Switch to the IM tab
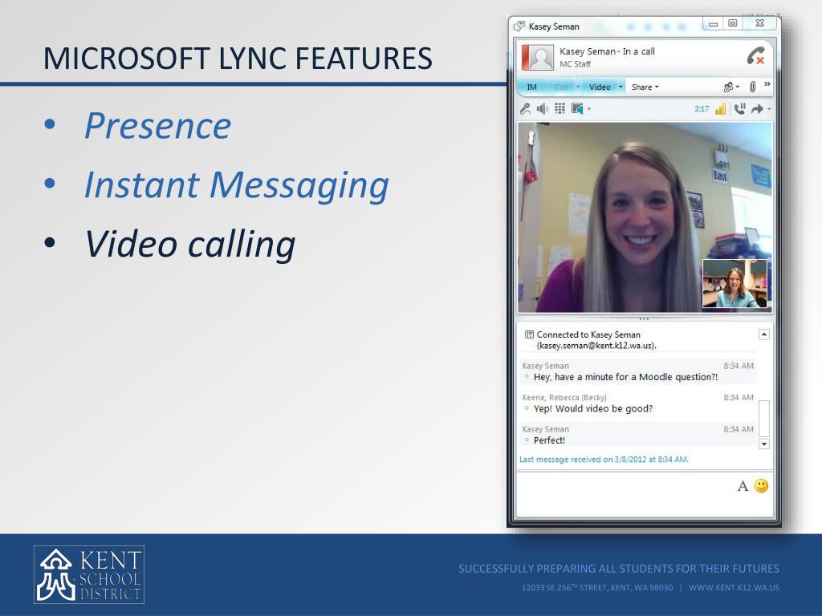This screenshot has width=822, height=616. point(531,87)
